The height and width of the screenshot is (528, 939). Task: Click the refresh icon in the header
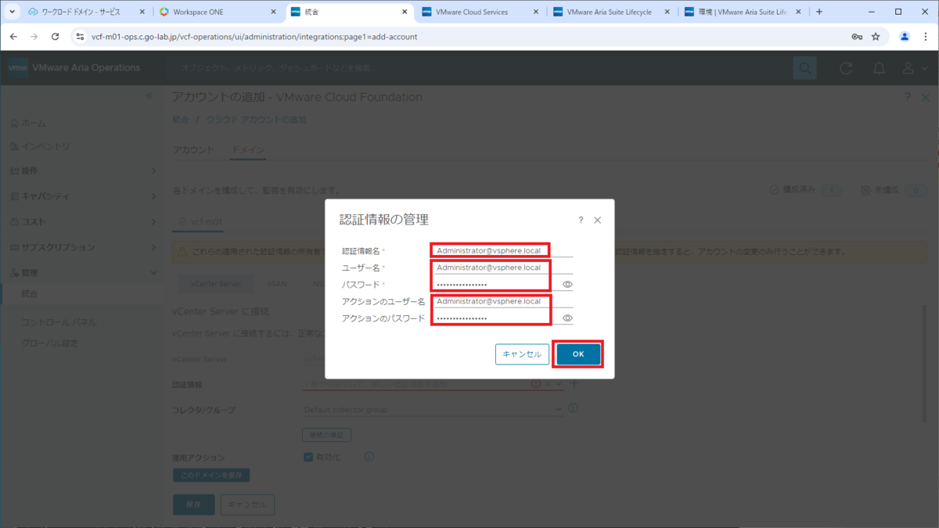(846, 69)
